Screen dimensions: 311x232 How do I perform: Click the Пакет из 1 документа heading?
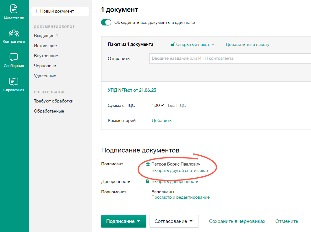tap(130, 44)
